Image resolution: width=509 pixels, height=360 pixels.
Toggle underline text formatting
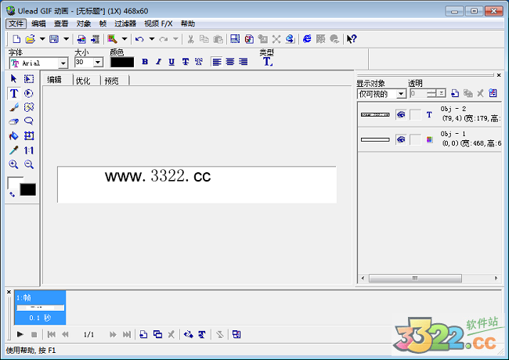click(171, 62)
